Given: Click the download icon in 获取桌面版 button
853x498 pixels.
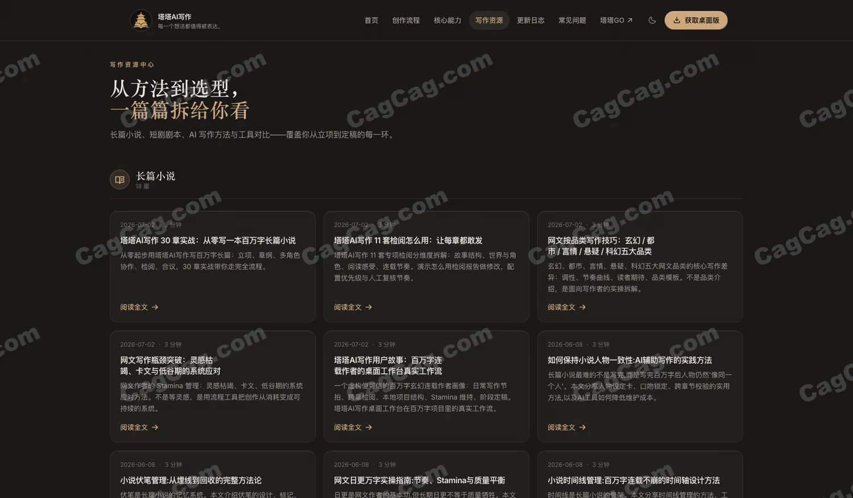Looking at the screenshot, I should pyautogui.click(x=677, y=20).
